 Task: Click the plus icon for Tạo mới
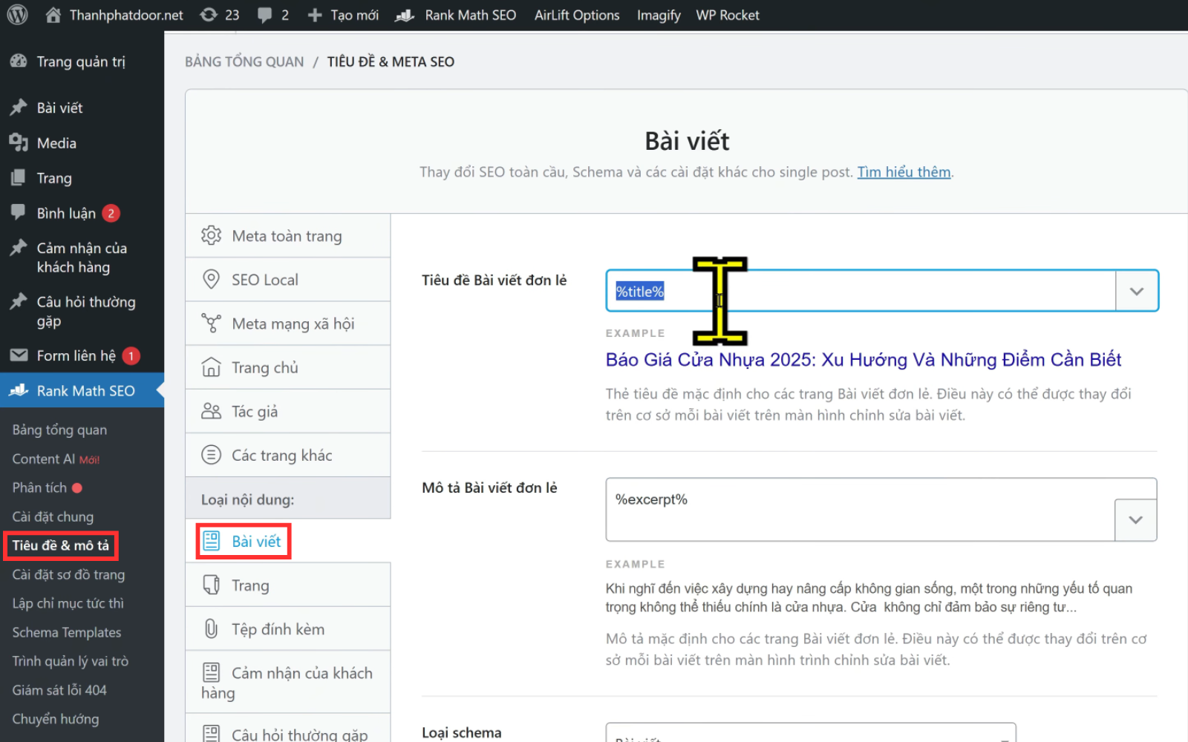coord(315,15)
